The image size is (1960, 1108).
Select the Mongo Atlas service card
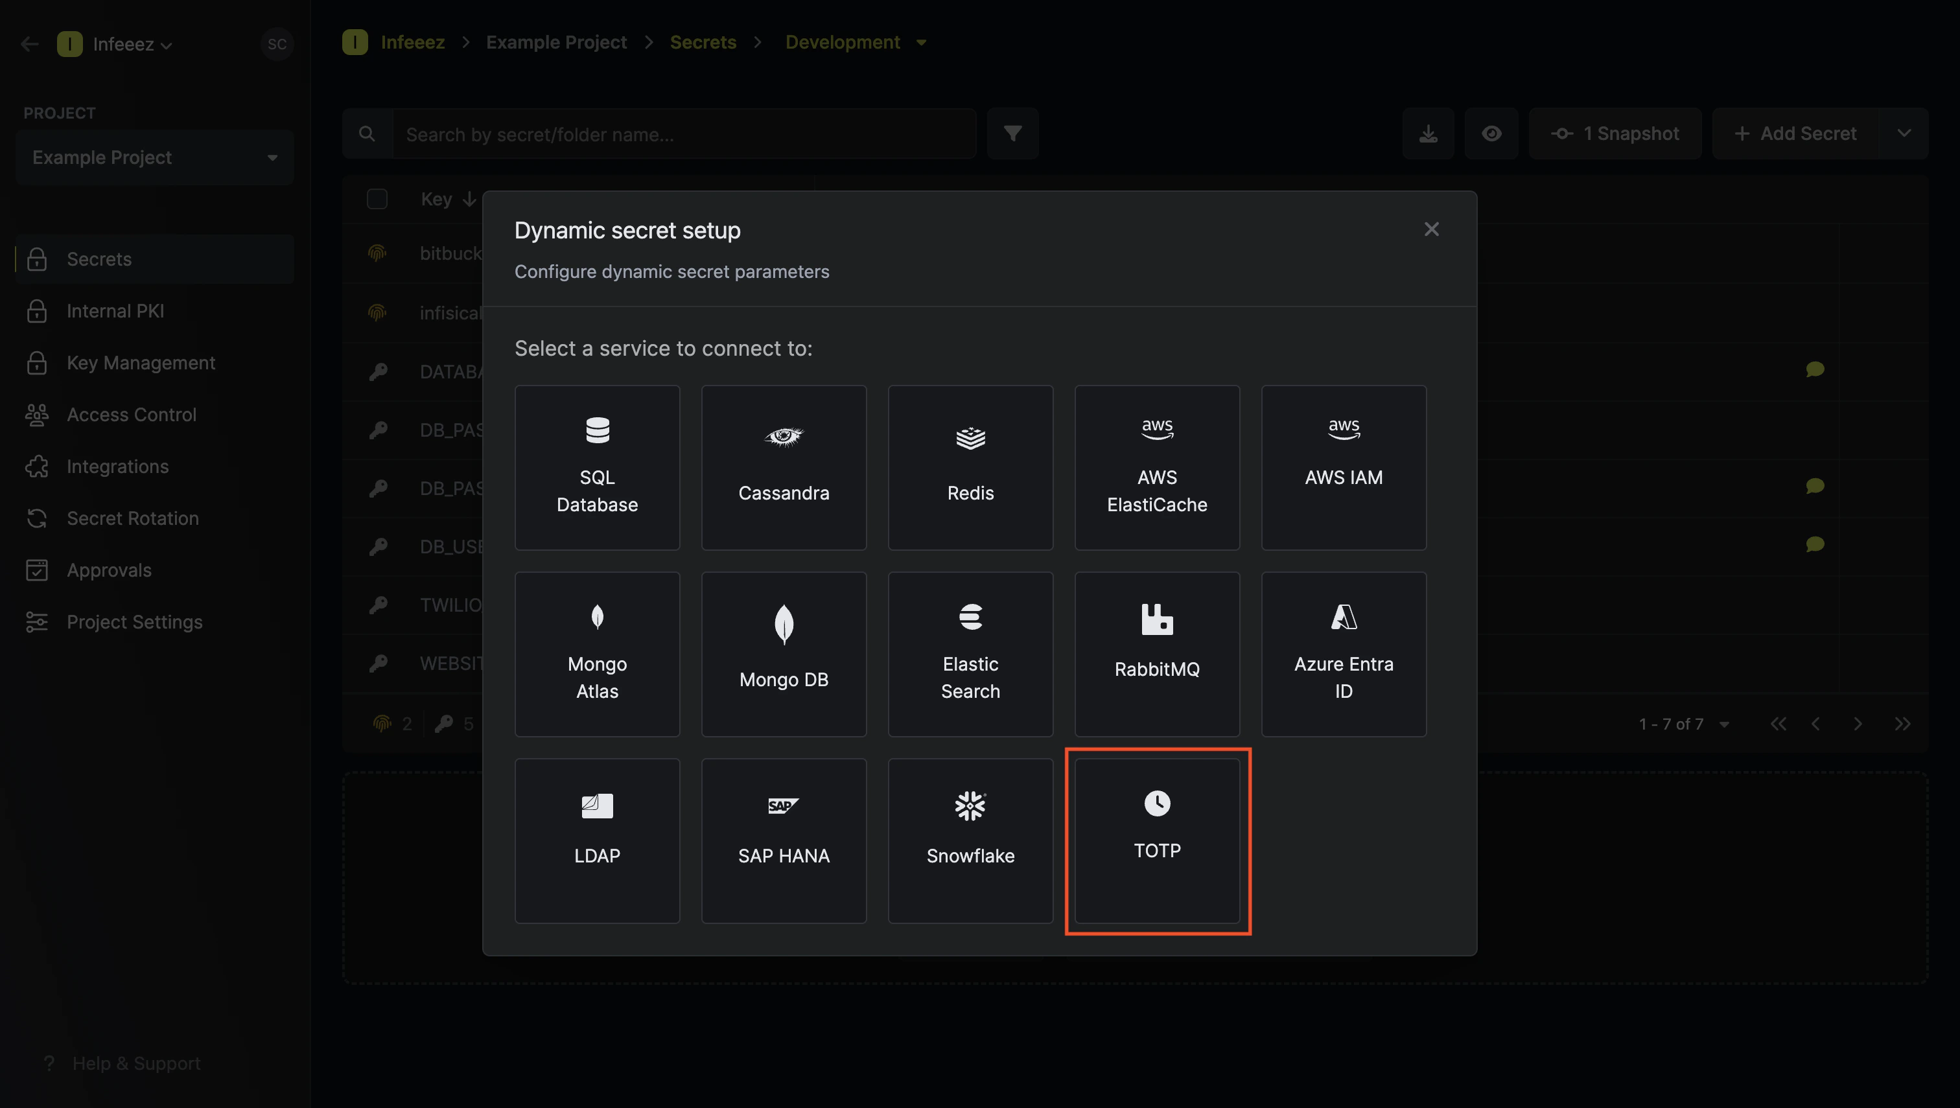coord(597,654)
